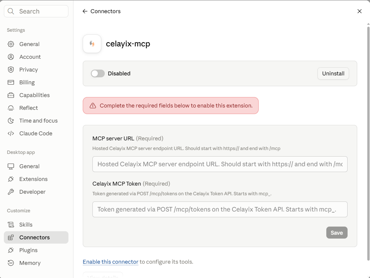Open Privacy settings

click(36, 70)
